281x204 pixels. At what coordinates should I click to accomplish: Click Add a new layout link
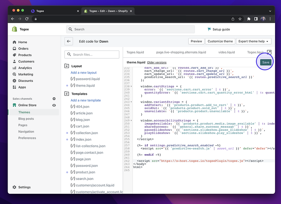pyautogui.click(x=83, y=73)
